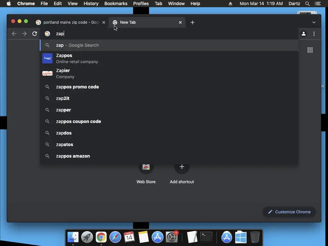Open Terminal from the Dock

coord(206,237)
